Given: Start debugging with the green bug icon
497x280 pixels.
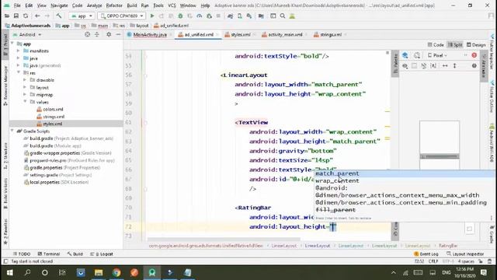Looking at the screenshot, I should pyautogui.click(x=180, y=16).
